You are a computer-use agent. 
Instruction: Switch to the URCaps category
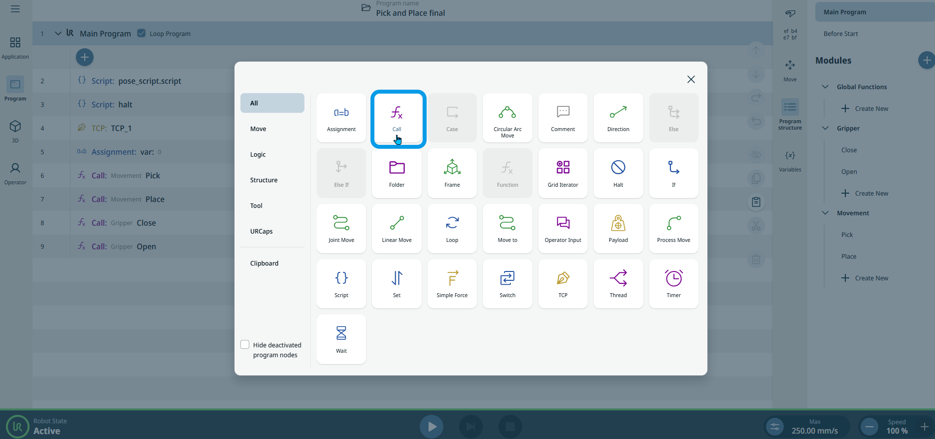click(x=261, y=231)
